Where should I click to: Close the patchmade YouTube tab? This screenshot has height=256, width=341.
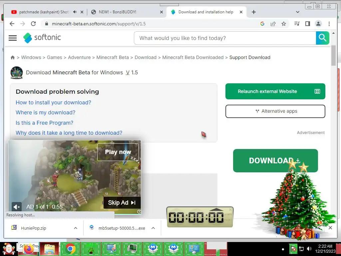[82, 12]
